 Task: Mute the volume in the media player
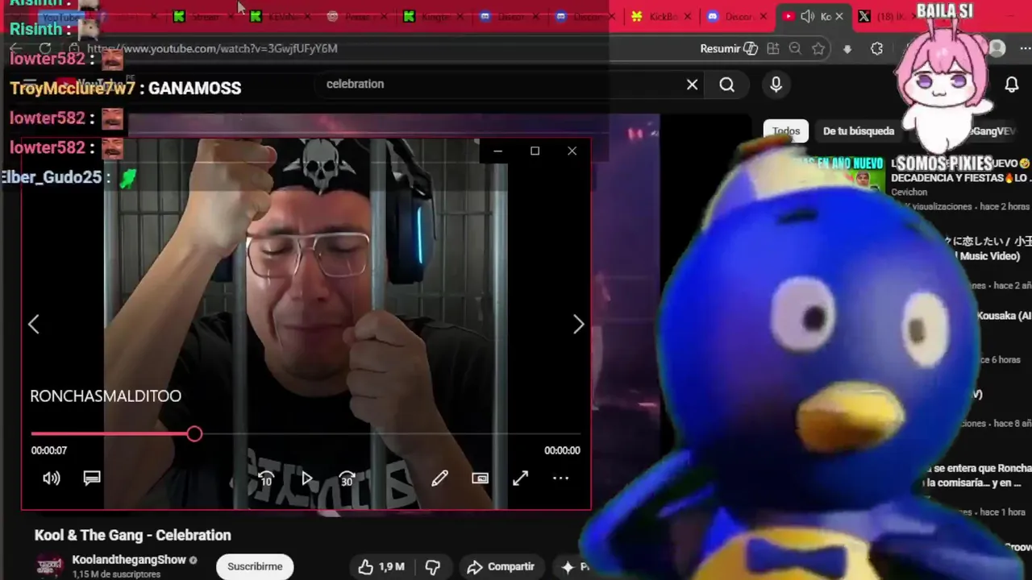click(51, 478)
